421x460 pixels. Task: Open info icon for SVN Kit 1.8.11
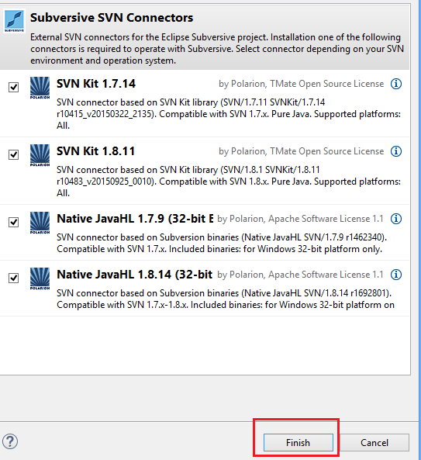(396, 151)
